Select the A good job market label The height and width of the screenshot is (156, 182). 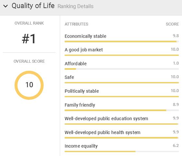84,50
